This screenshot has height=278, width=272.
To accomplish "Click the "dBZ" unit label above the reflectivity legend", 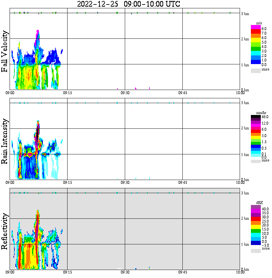I will (260, 203).
